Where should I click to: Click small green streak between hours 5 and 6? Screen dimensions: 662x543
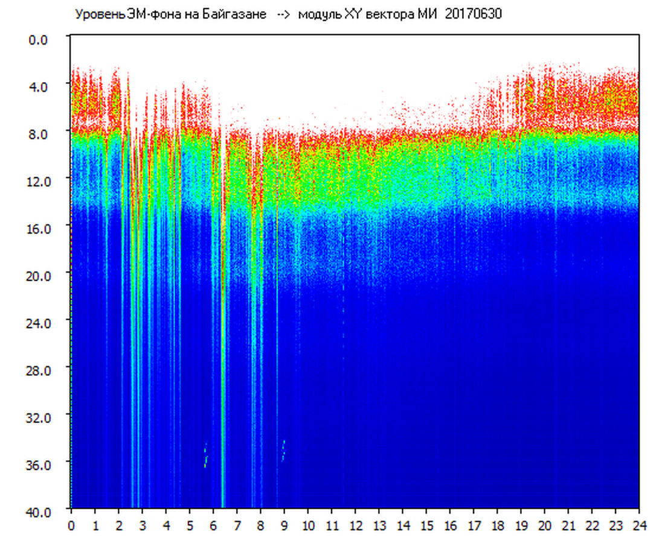coord(205,456)
